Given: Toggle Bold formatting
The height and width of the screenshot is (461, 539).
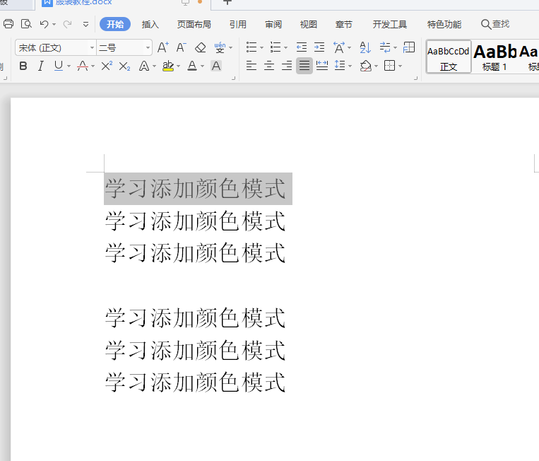Looking at the screenshot, I should pyautogui.click(x=23, y=66).
